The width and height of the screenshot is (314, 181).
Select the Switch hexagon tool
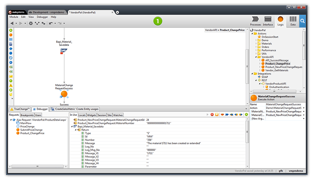(11, 53)
